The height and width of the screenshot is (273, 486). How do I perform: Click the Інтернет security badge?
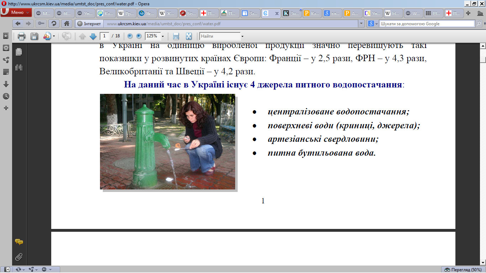(x=89, y=24)
